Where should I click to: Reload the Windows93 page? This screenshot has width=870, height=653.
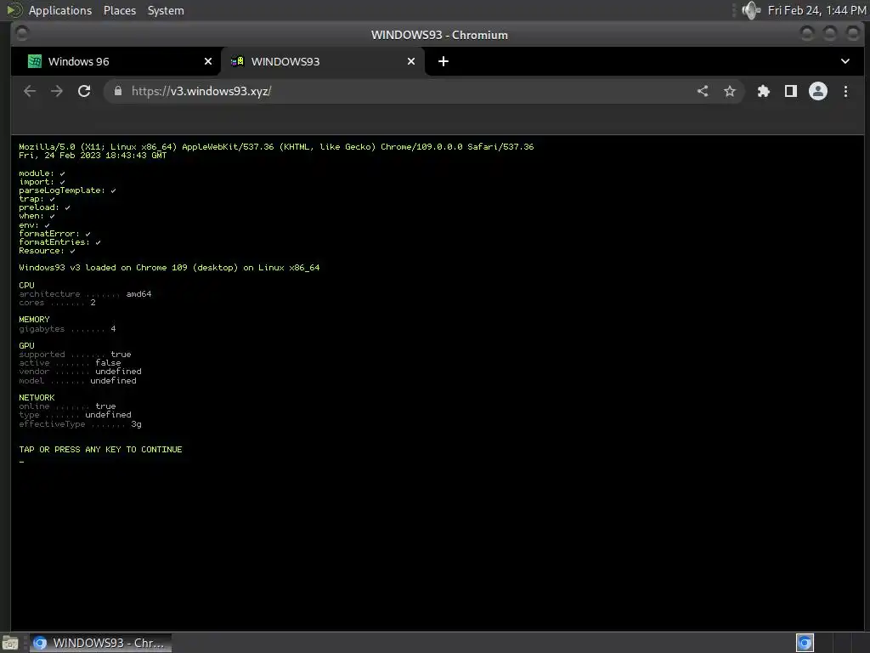(x=84, y=91)
